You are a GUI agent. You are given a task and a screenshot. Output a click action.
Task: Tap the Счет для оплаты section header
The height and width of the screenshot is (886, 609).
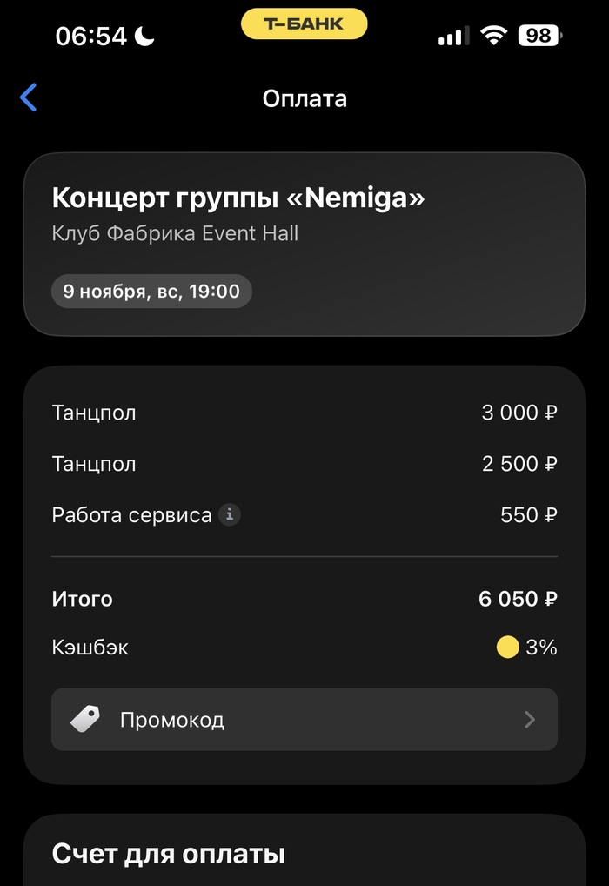(168, 854)
